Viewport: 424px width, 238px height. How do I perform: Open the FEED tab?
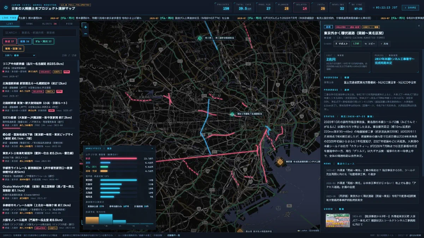click(x=69, y=24)
